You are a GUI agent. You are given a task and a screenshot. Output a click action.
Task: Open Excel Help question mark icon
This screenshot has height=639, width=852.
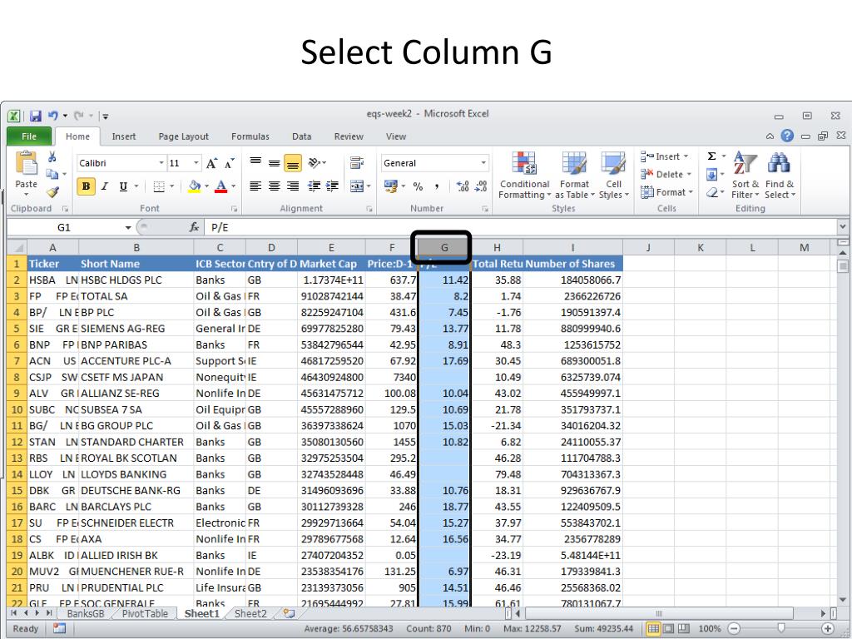pos(787,136)
